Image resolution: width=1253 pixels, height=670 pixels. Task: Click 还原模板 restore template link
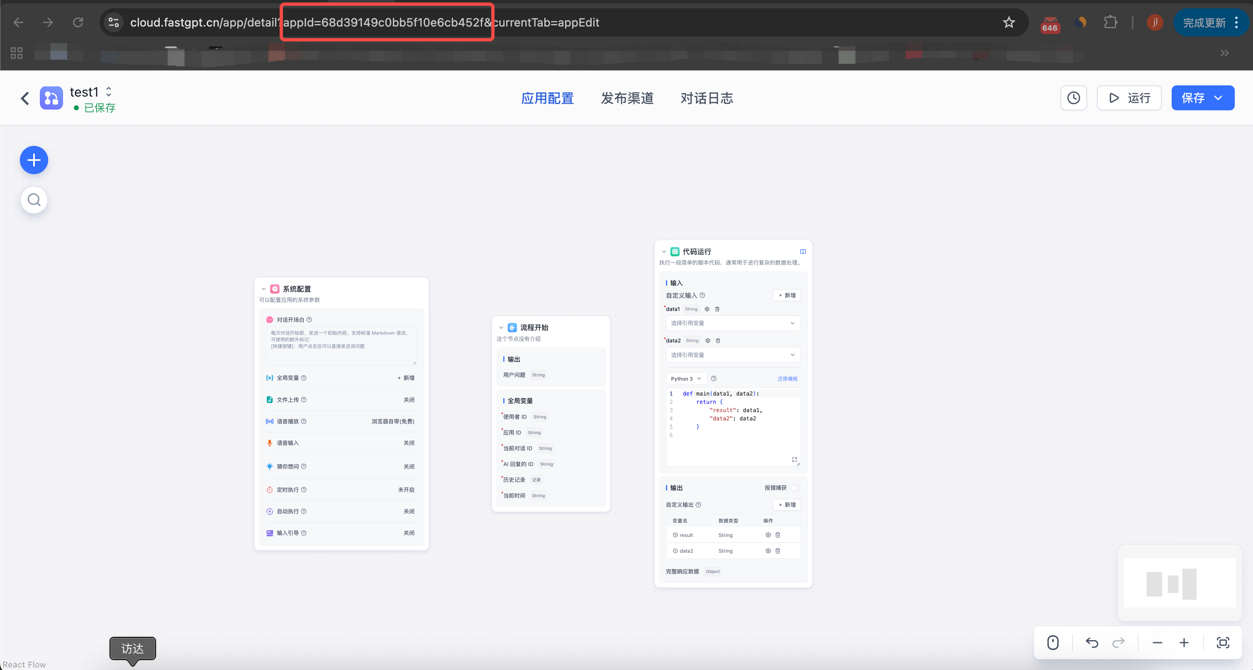[787, 379]
